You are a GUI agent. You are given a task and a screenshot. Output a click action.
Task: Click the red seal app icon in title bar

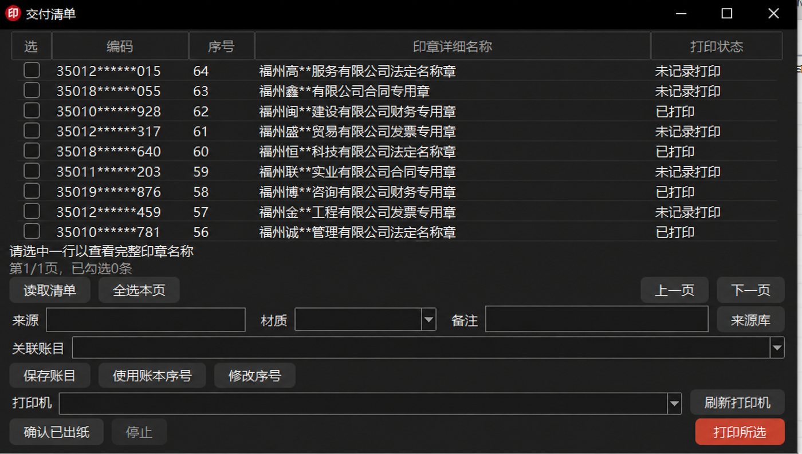click(13, 14)
